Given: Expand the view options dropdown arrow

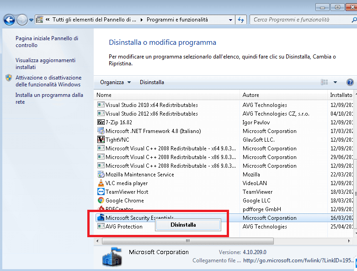Looking at the screenshot, I should pyautogui.click(x=335, y=82).
